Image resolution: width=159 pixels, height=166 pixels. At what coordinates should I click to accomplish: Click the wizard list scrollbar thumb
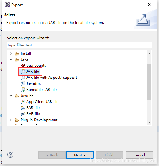pos(149,82)
